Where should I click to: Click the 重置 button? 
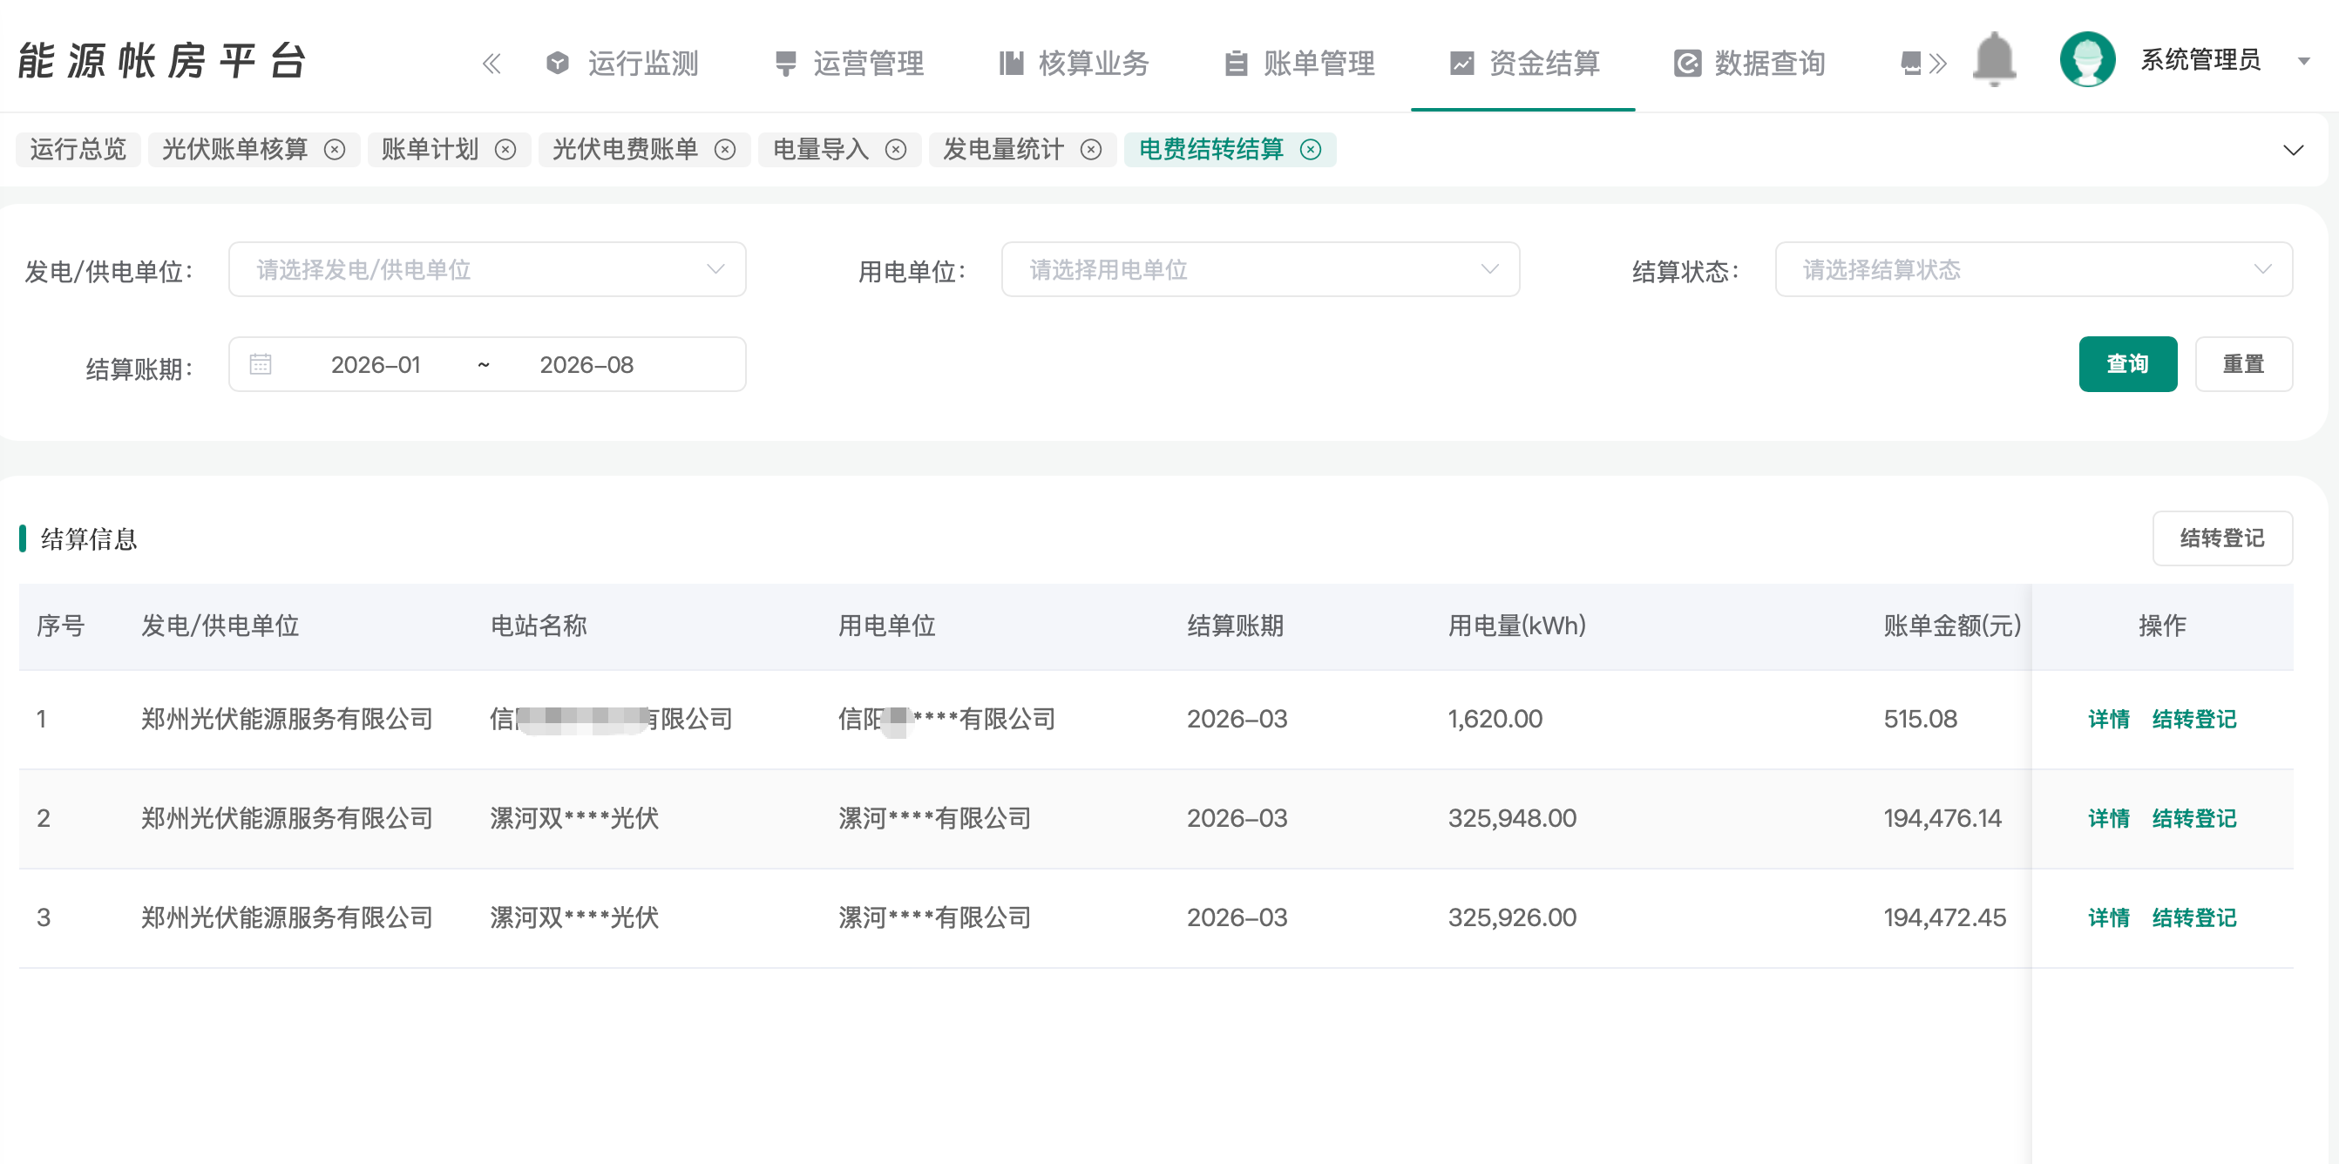2244,364
